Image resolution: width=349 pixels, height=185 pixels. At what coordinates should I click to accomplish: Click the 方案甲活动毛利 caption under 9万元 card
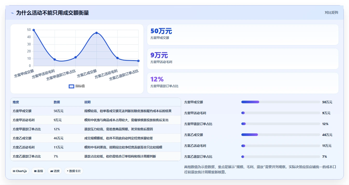pos(161,62)
